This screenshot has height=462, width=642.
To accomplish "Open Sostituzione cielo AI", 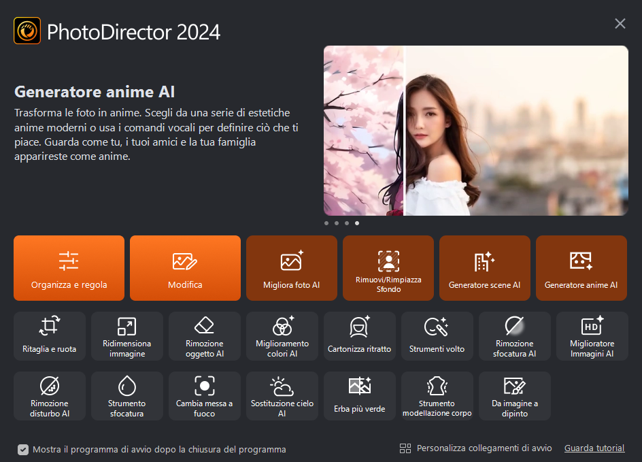I will 282,395.
